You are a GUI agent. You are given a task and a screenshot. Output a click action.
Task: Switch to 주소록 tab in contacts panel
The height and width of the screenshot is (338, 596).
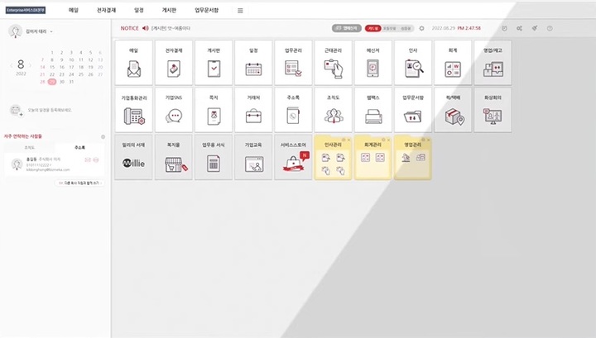point(79,147)
